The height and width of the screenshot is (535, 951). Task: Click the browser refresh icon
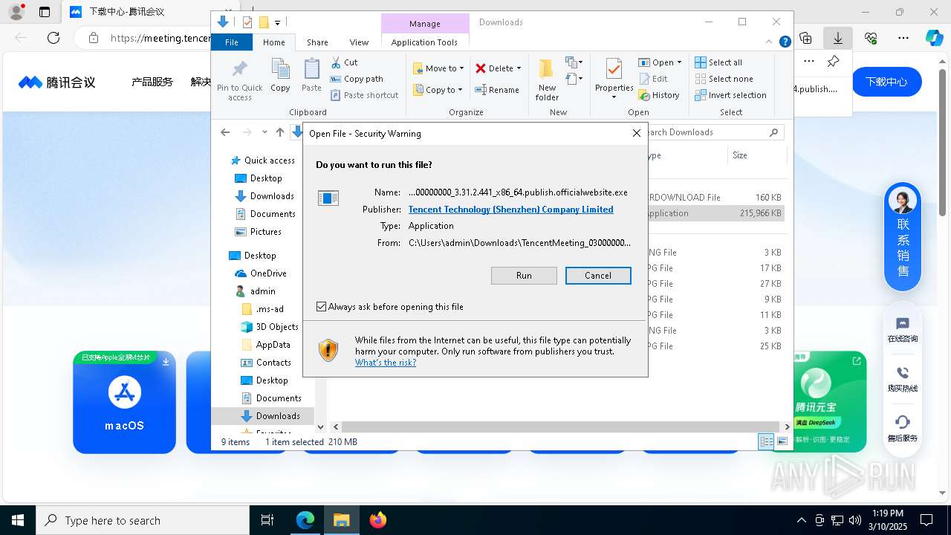coord(53,38)
